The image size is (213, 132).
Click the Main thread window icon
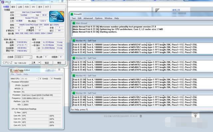click(x=74, y=23)
